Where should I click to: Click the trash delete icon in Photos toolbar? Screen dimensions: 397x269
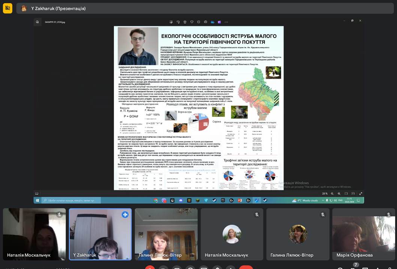pos(185,22)
